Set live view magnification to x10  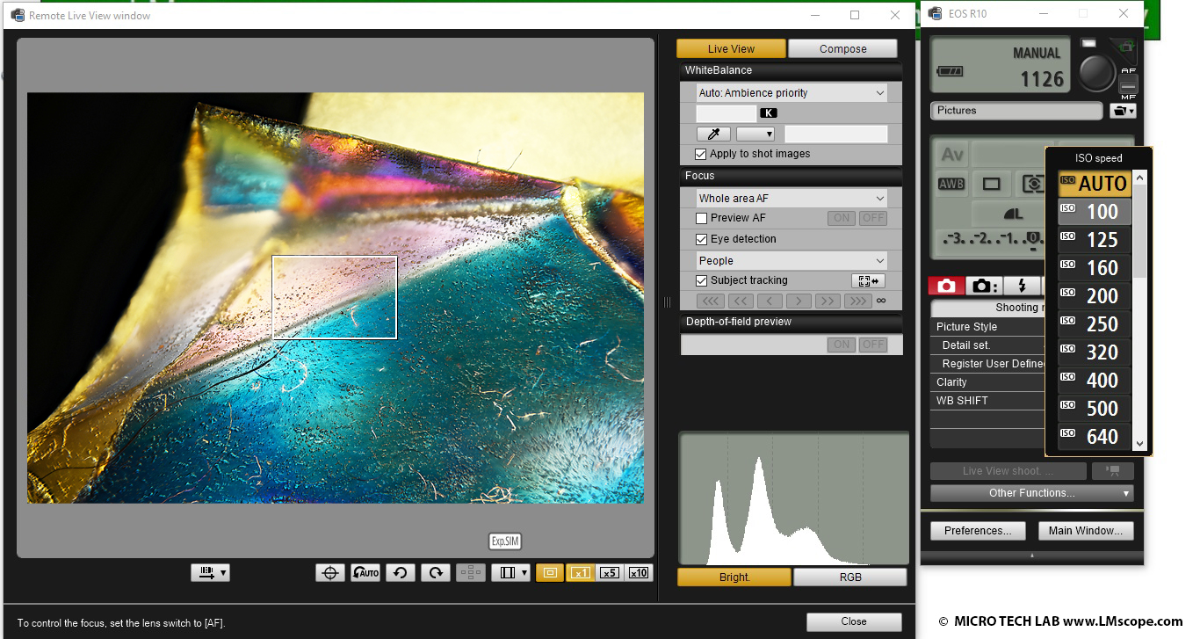coord(639,573)
